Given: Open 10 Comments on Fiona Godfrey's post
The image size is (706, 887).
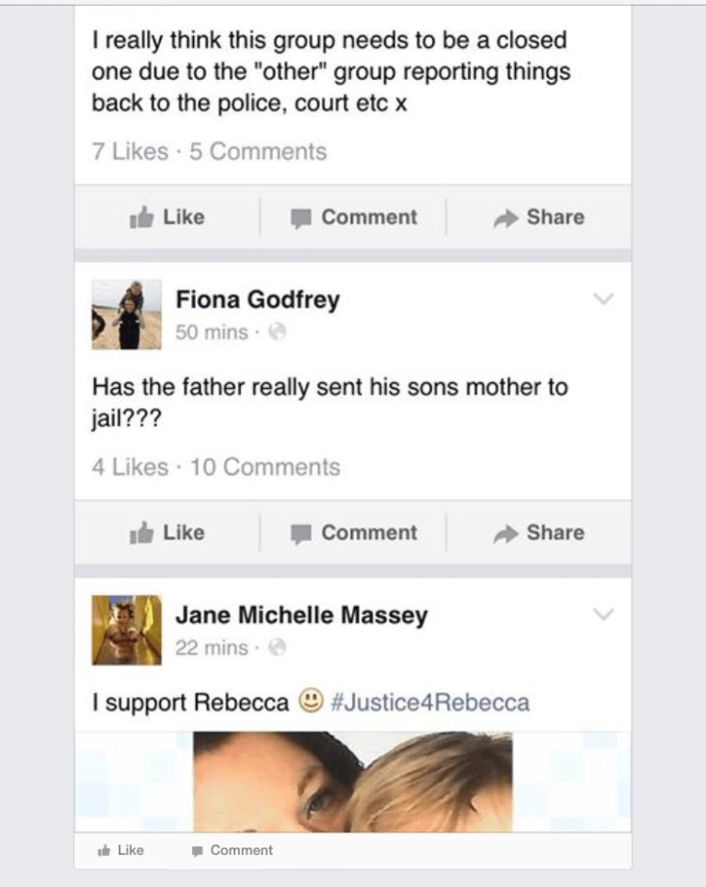Looking at the screenshot, I should [x=265, y=467].
